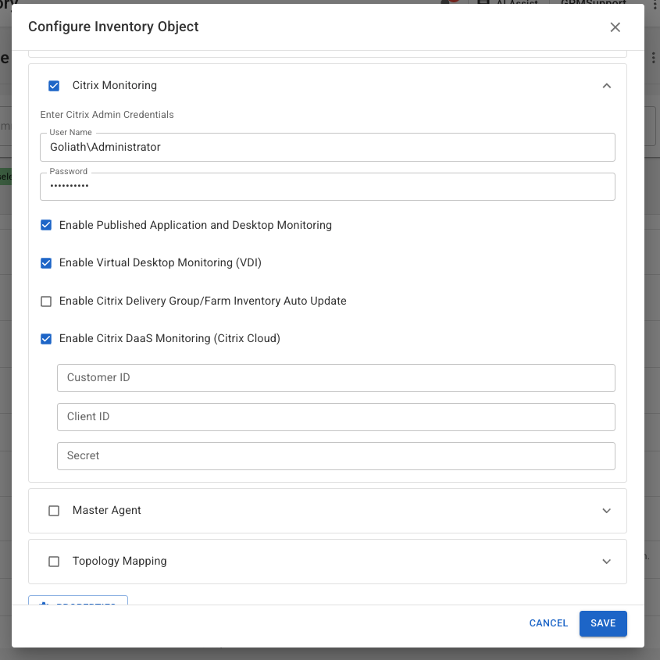Check the Master Agent checkbox
The width and height of the screenshot is (660, 660).
54,511
